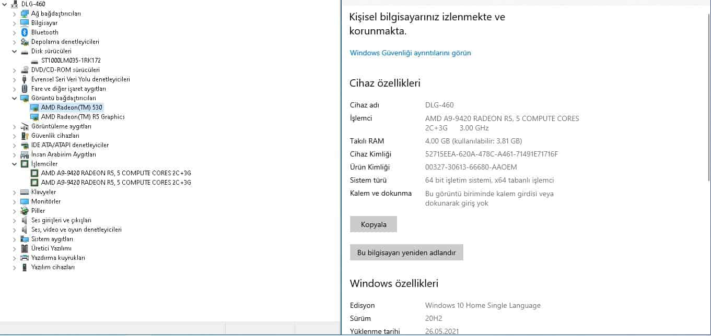Expand the Bluetooth category arrow
This screenshot has width=711, height=336.
point(15,32)
